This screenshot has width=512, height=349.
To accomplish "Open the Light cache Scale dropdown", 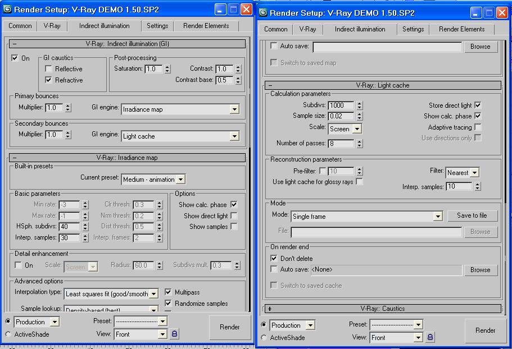I will 357,128.
